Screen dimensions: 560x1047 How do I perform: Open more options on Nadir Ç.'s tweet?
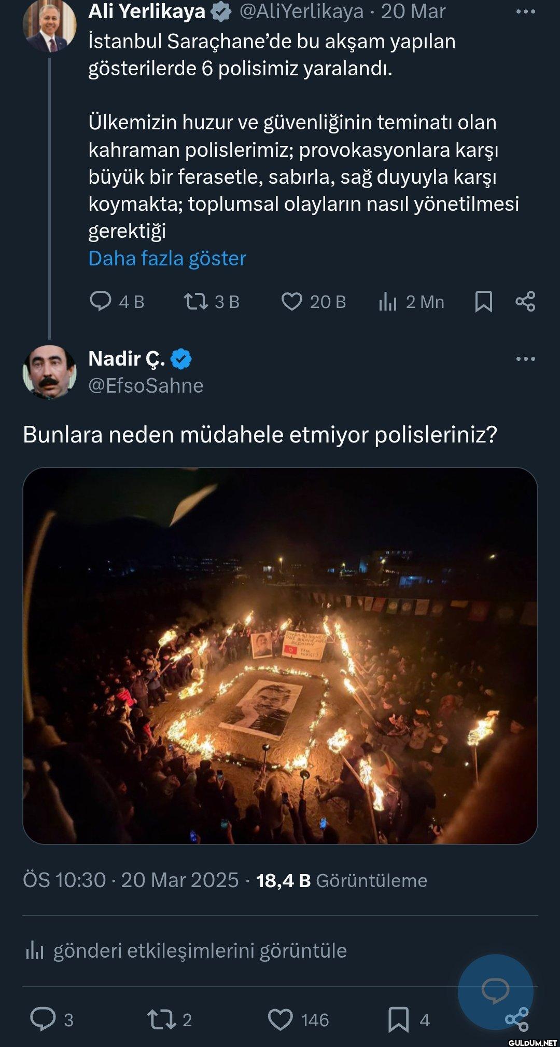point(525,359)
